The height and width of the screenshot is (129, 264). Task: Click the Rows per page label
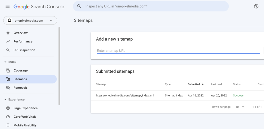pos(221,107)
